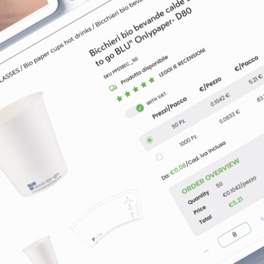Click the green delivery truck icon
This screenshot has height=264, width=264.
coord(113,88)
